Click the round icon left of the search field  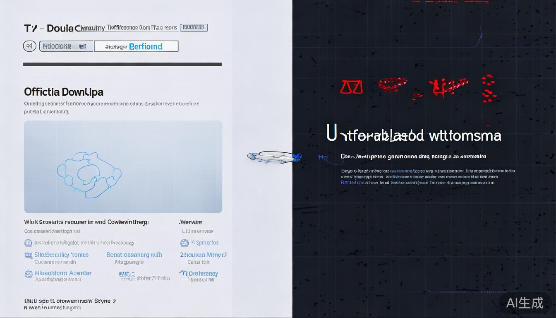(x=29, y=46)
